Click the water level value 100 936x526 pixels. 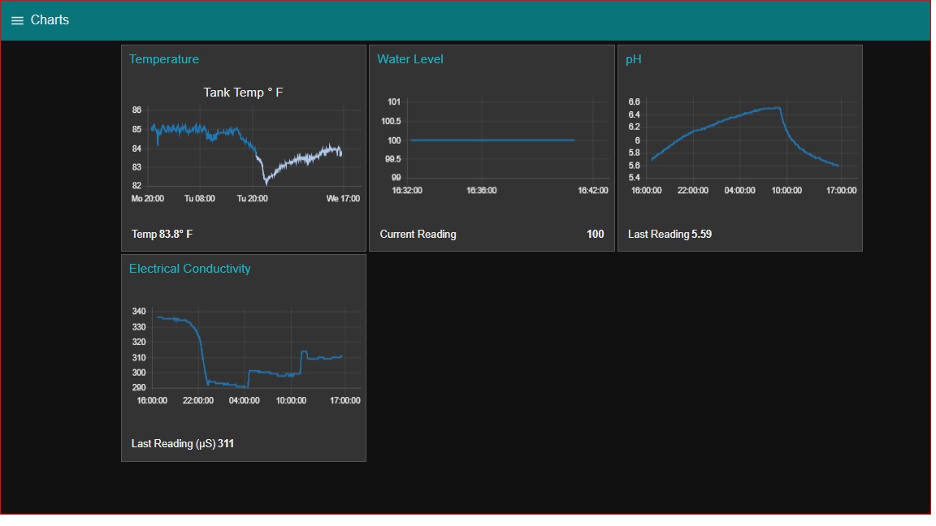595,234
